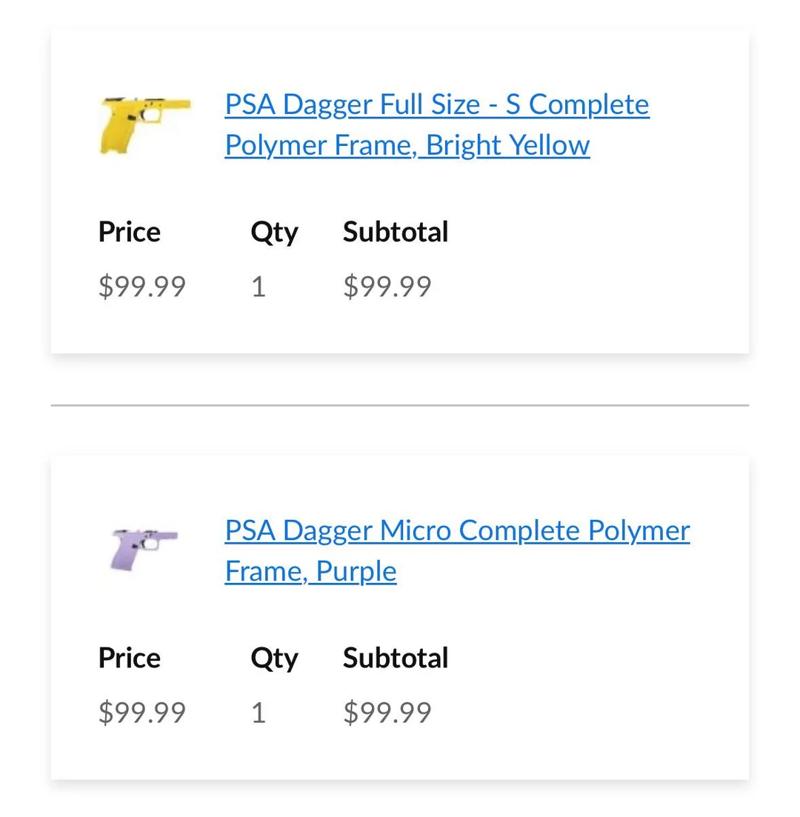Click the Price column header in second item

129,657
